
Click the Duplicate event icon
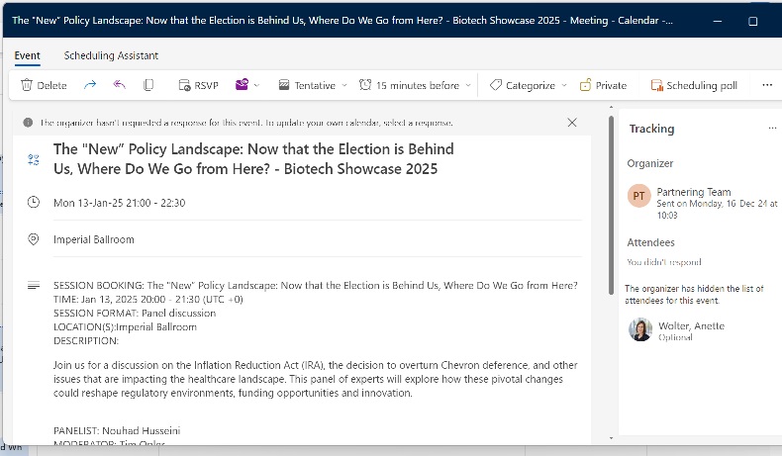pos(148,85)
